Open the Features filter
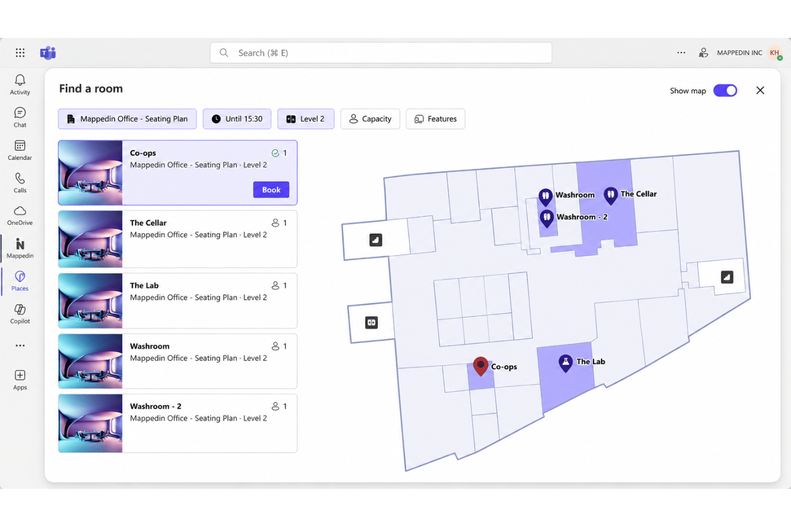Viewport: 791px width, 527px height. point(436,119)
